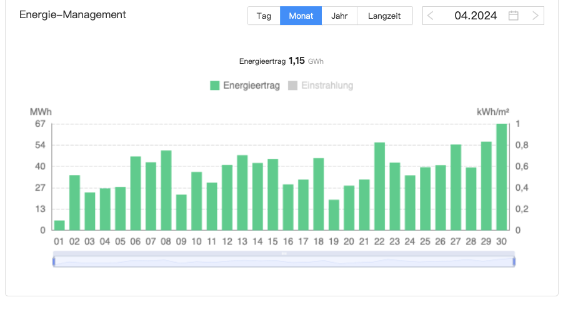Go to previous month with left arrow
Viewport: 563px width, 317px height.
tap(431, 16)
